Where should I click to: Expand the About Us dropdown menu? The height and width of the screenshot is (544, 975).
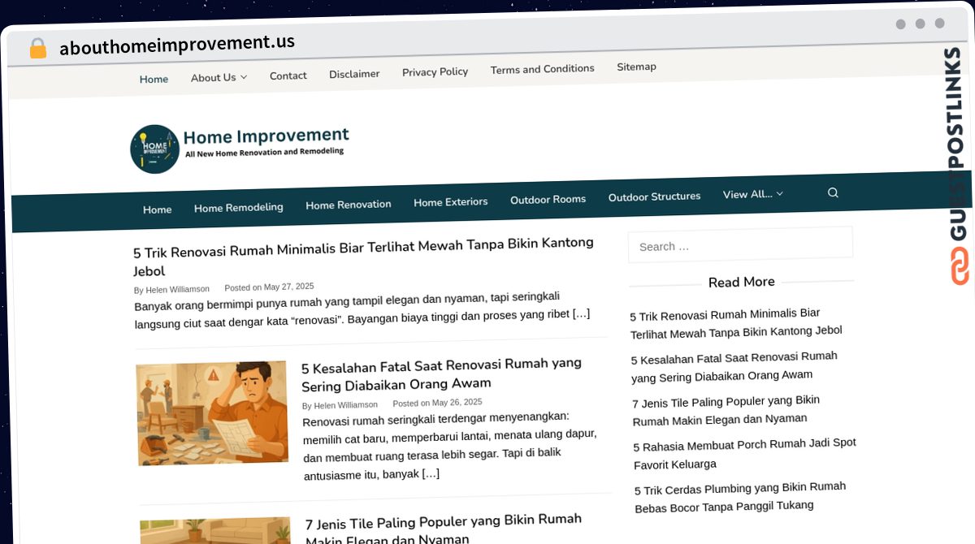click(x=219, y=78)
